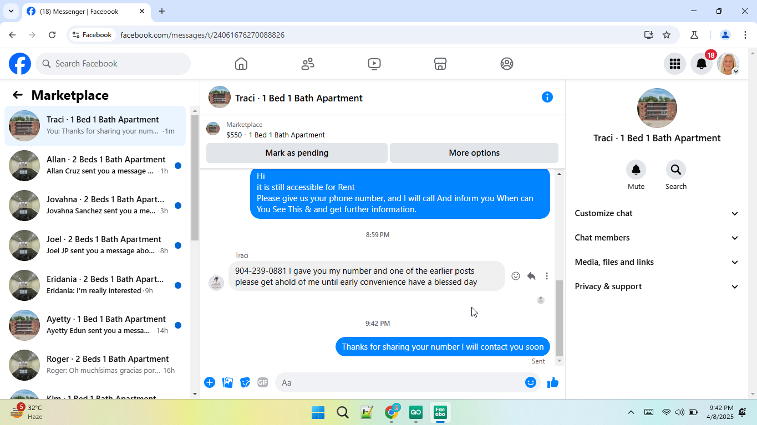Open the Facebook app in taskbar
This screenshot has width=757, height=425.
click(440, 412)
